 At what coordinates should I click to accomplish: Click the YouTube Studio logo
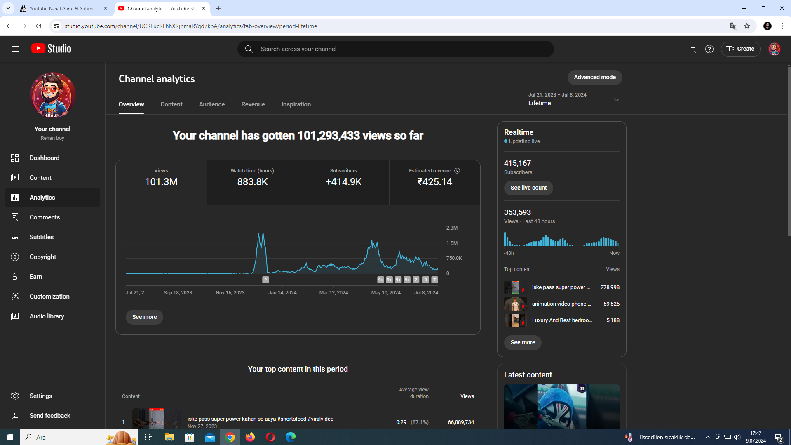point(51,49)
